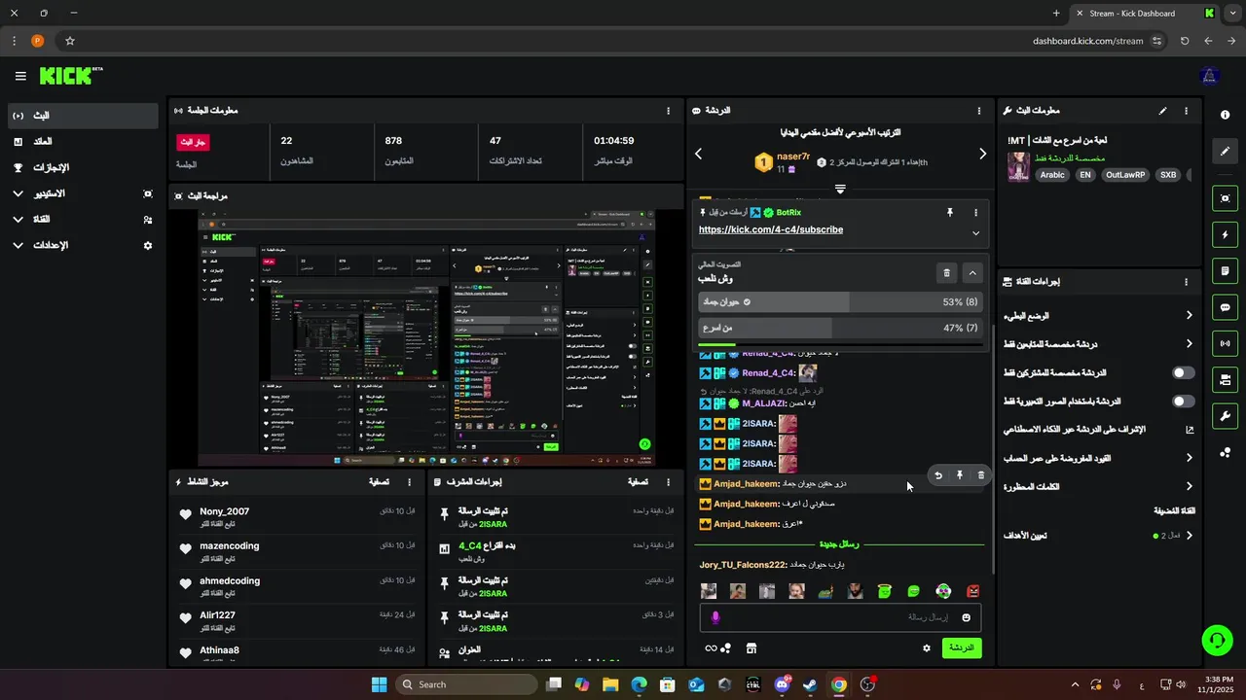The image size is (1246, 700).
Task: Open kick.com/4-c4/subscribe link in chat
Action: [x=771, y=229]
